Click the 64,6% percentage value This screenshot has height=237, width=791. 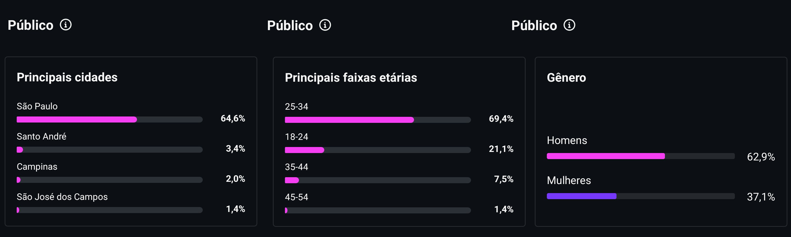point(233,118)
